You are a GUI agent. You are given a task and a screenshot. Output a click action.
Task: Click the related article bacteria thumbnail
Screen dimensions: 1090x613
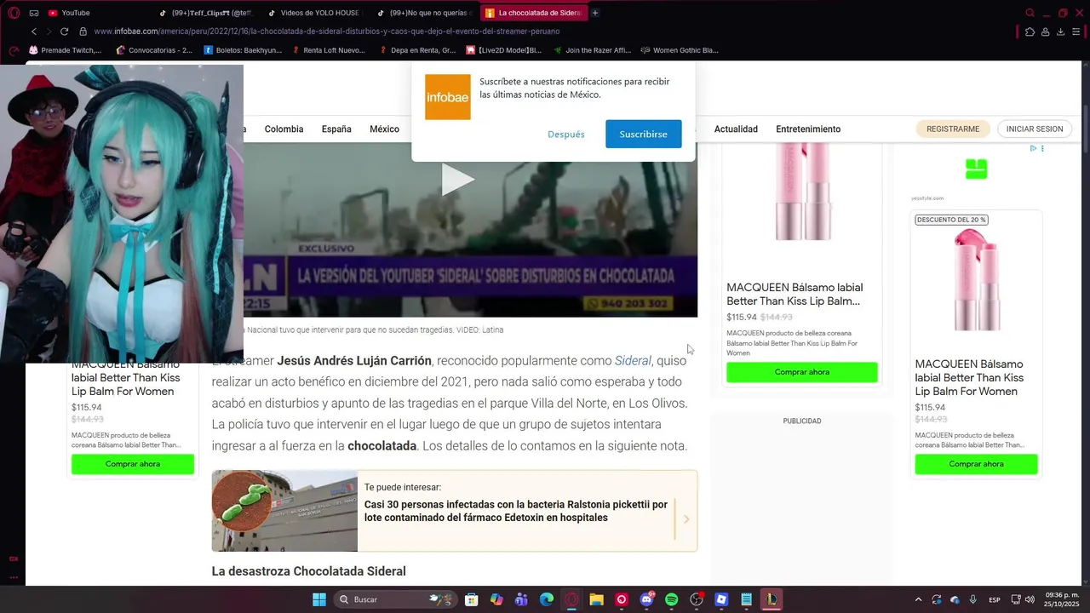pyautogui.click(x=284, y=511)
